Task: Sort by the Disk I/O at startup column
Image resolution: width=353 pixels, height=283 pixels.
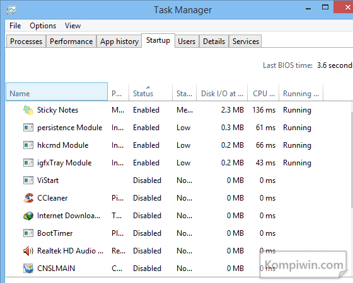Action: 222,92
